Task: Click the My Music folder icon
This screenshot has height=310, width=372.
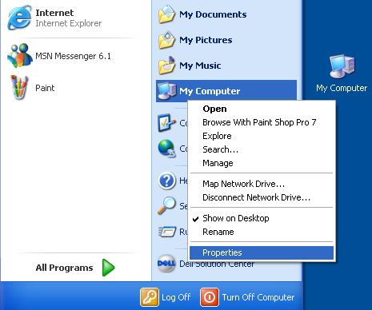Action: [167, 66]
